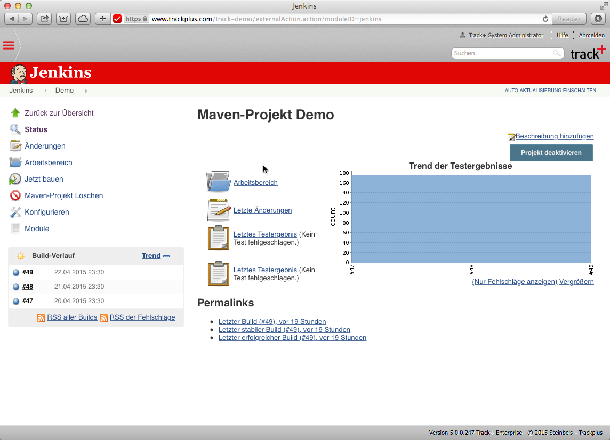
Task: Click the RSS aller Builds feed icon
Action: click(x=41, y=317)
